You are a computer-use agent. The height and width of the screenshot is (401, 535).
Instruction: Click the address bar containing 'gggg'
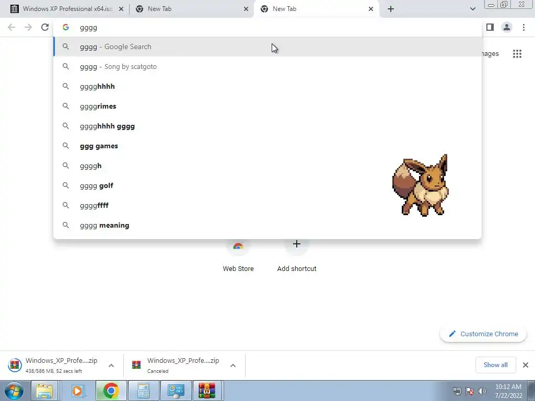pos(267,27)
